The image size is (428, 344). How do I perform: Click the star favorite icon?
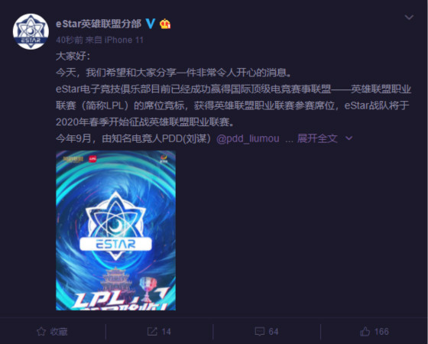coord(41,332)
